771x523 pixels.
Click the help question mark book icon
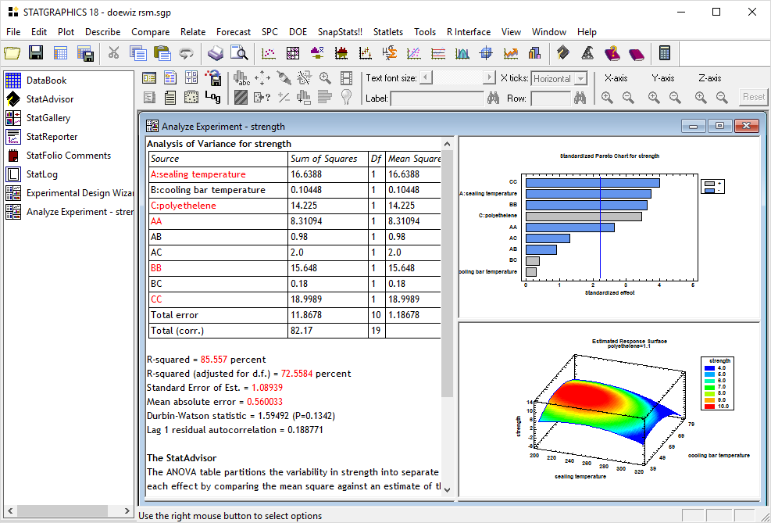[x=612, y=53]
